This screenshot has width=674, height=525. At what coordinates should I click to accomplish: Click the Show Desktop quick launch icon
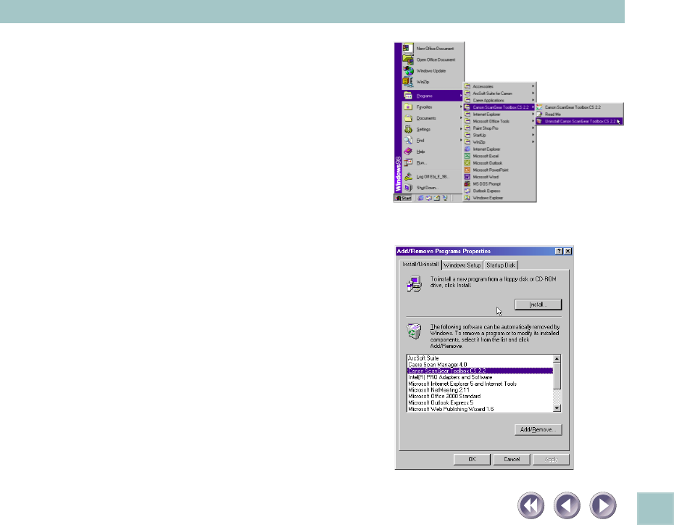coord(437,198)
